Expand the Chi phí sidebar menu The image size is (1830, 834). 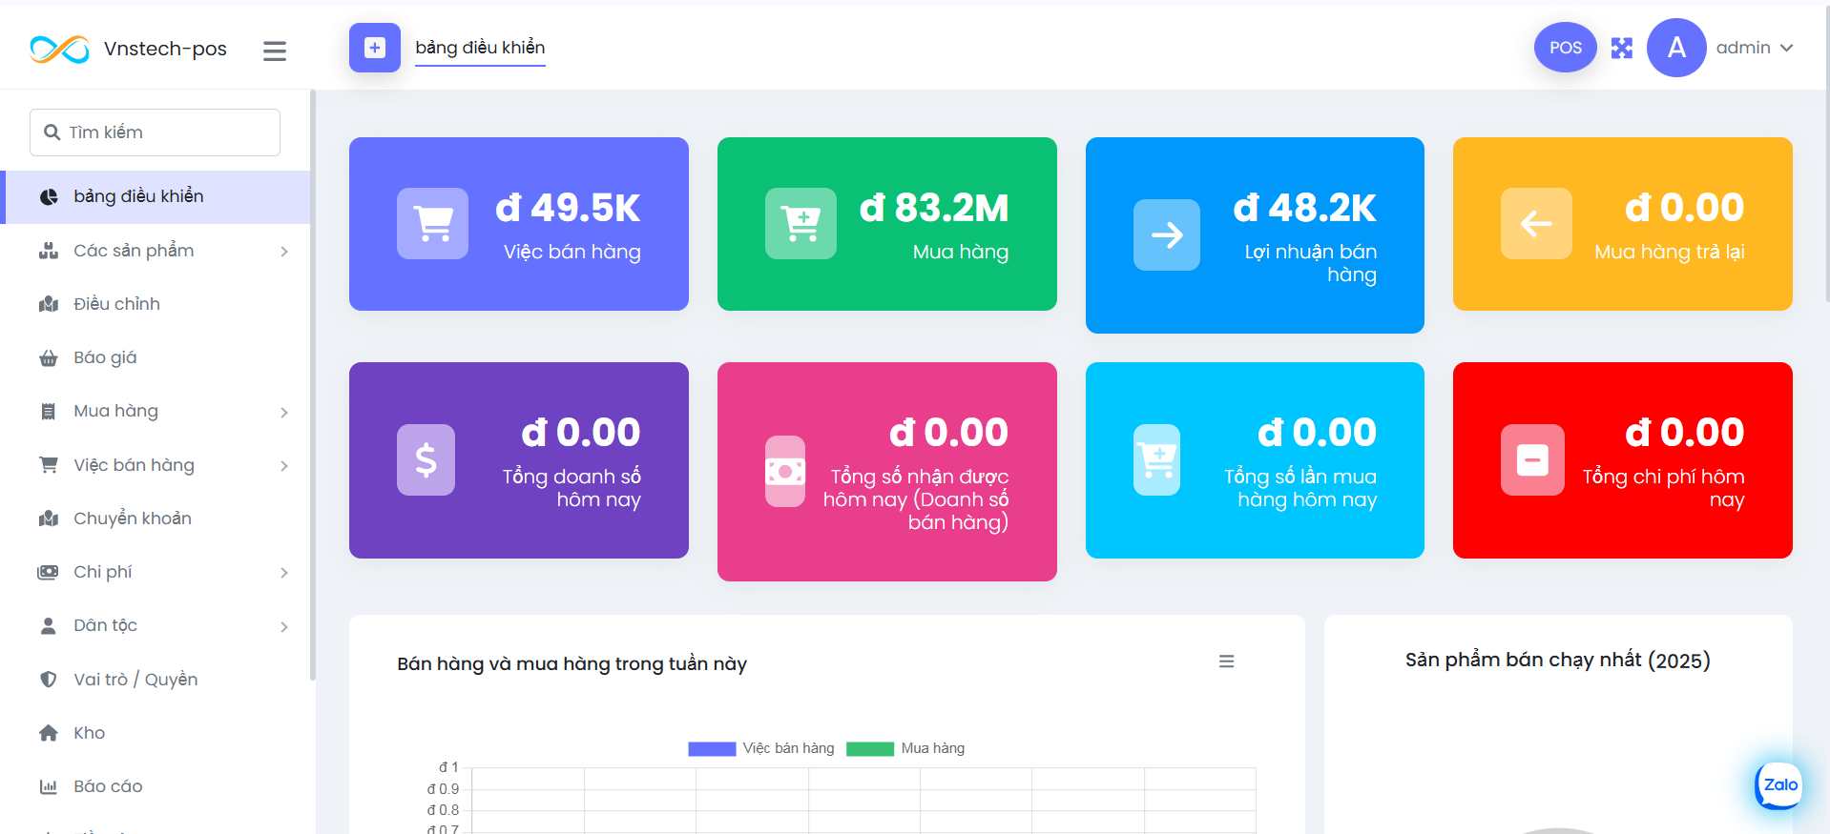pos(162,572)
